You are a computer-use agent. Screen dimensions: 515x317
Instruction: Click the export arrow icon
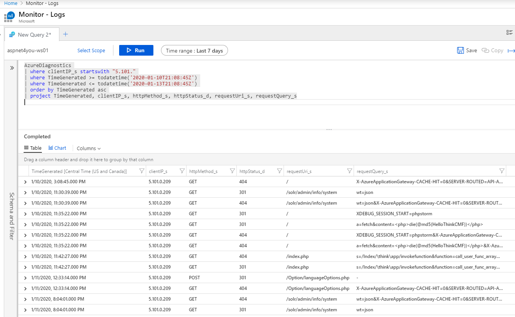point(511,51)
